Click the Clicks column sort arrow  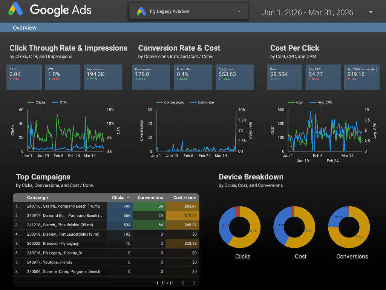click(128, 198)
